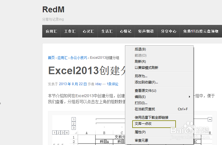Click outline level 1 box in vertical group
The image size is (222, 145).
click(x=74, y=119)
